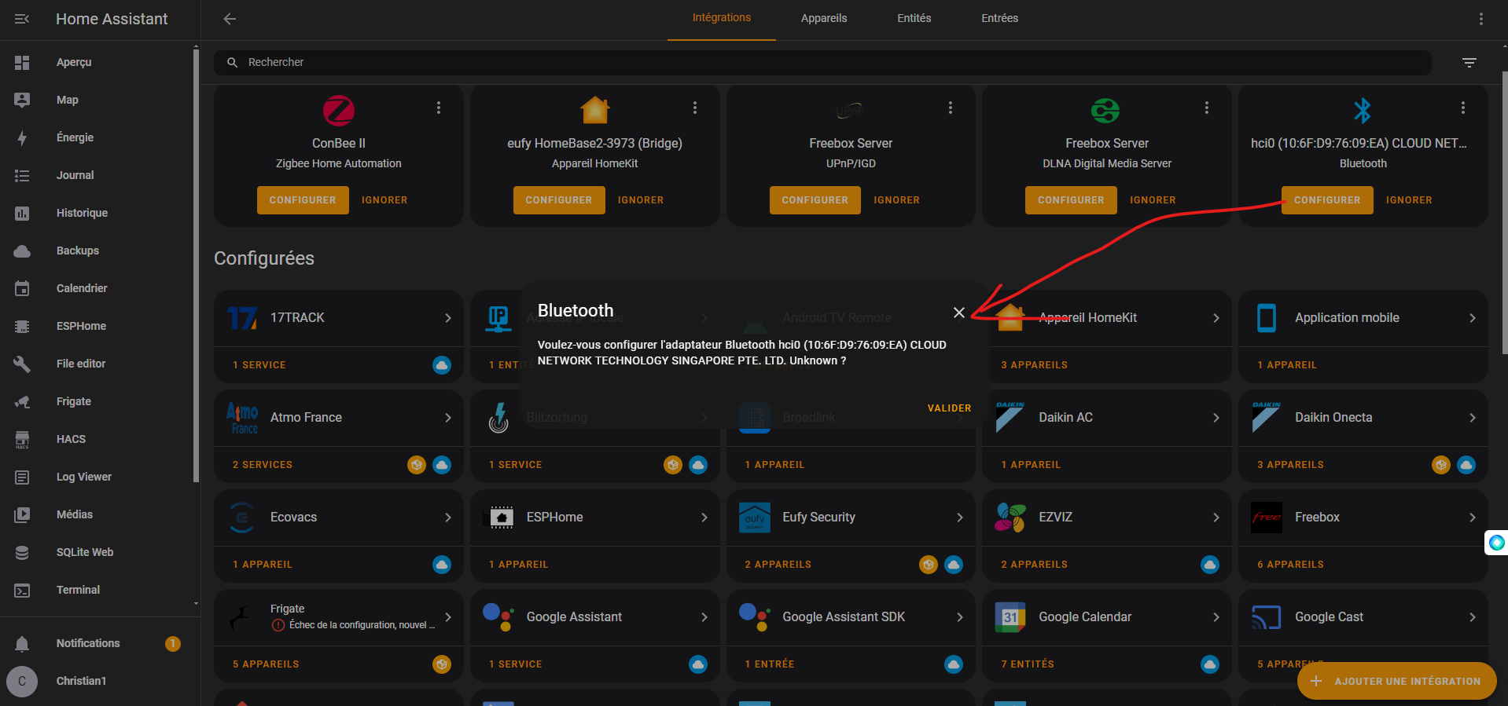The height and width of the screenshot is (706, 1508).
Task: Expand the Ecovacs integration chevron
Action: (448, 518)
